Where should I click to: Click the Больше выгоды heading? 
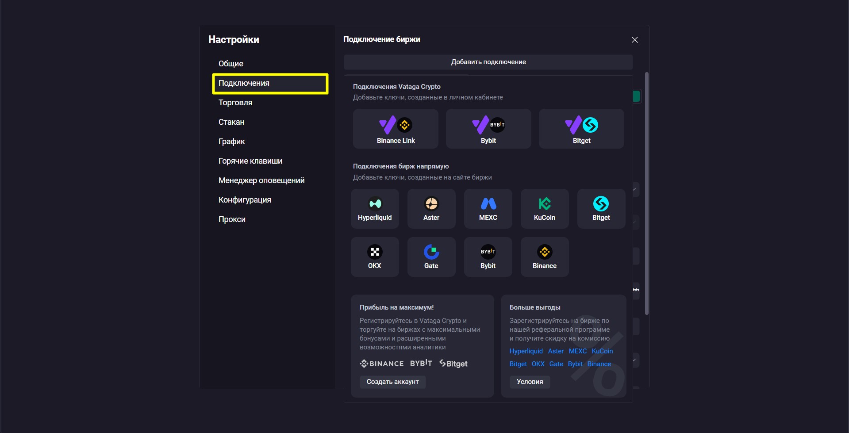tap(535, 307)
